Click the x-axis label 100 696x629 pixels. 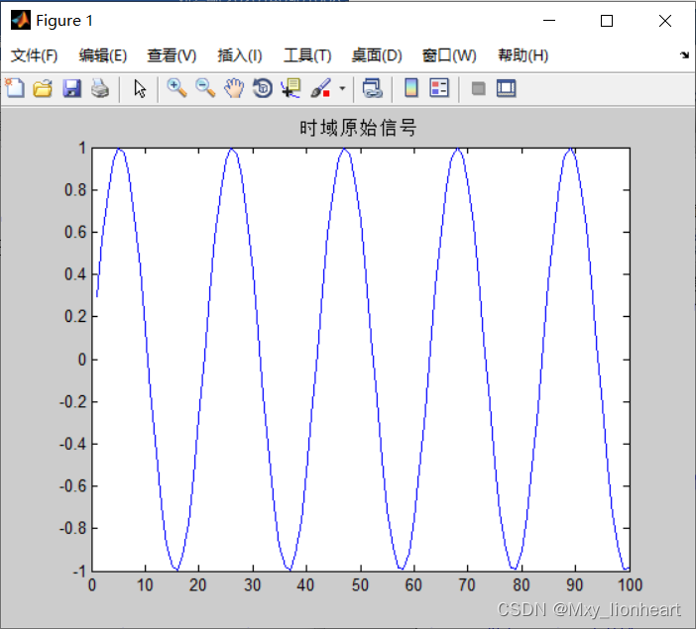(630, 585)
